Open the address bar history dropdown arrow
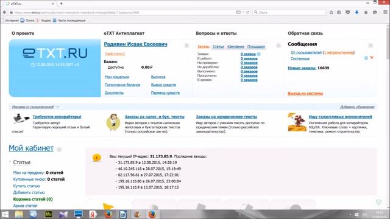390x219 pixels. click(x=243, y=12)
